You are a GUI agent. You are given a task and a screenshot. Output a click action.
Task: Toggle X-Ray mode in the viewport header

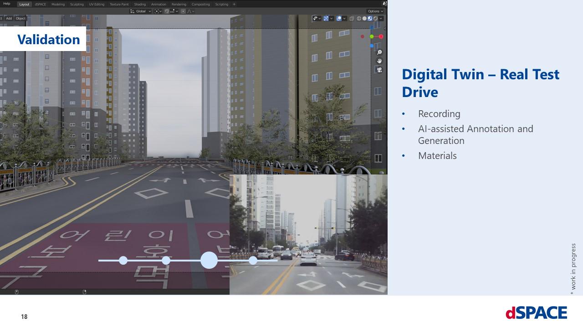point(352,19)
